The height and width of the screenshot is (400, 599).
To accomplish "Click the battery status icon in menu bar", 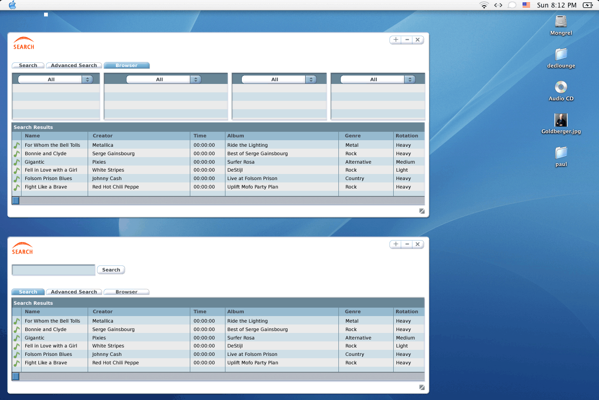I will coord(588,5).
